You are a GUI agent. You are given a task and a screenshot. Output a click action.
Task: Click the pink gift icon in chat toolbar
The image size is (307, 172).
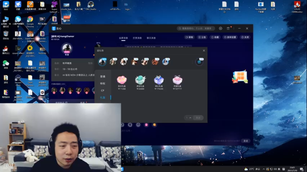click(x=146, y=125)
